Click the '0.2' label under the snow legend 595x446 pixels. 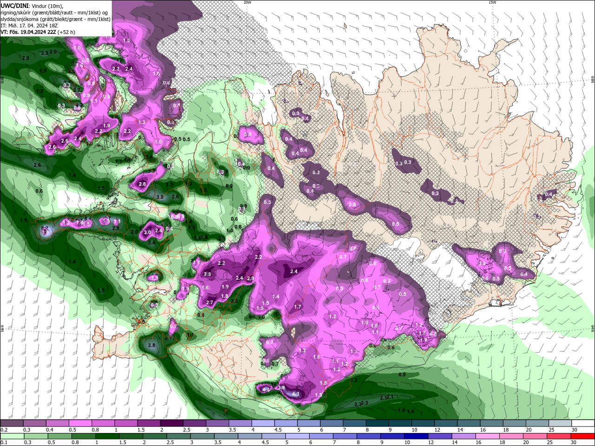[4, 430]
